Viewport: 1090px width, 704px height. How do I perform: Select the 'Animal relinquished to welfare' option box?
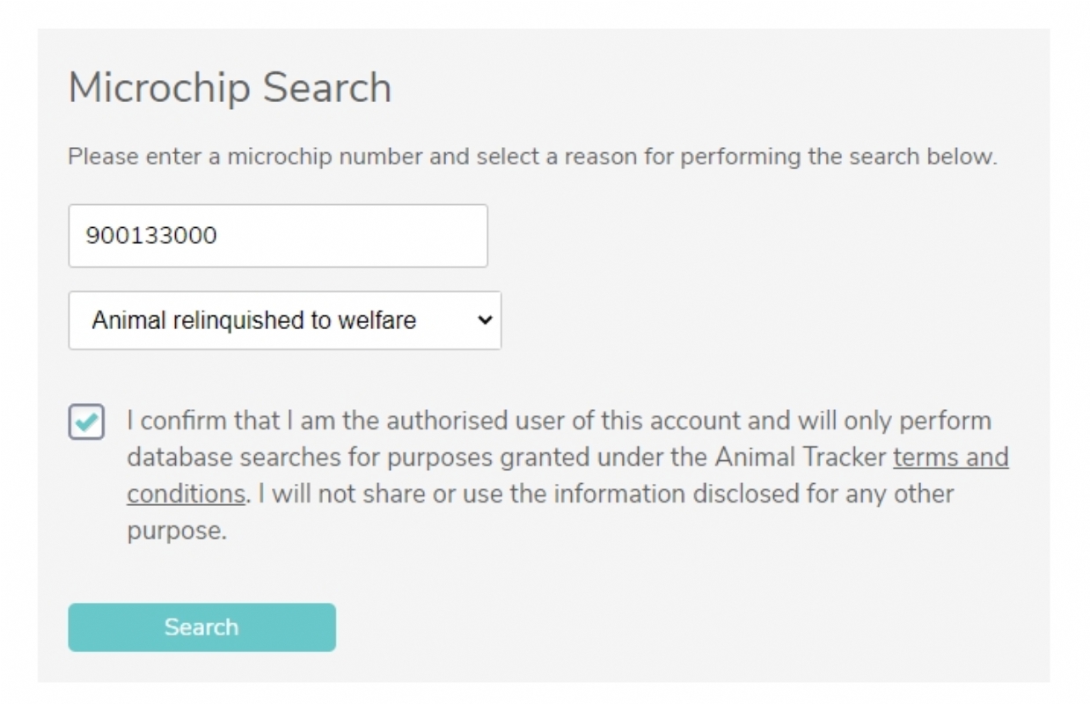(254, 320)
